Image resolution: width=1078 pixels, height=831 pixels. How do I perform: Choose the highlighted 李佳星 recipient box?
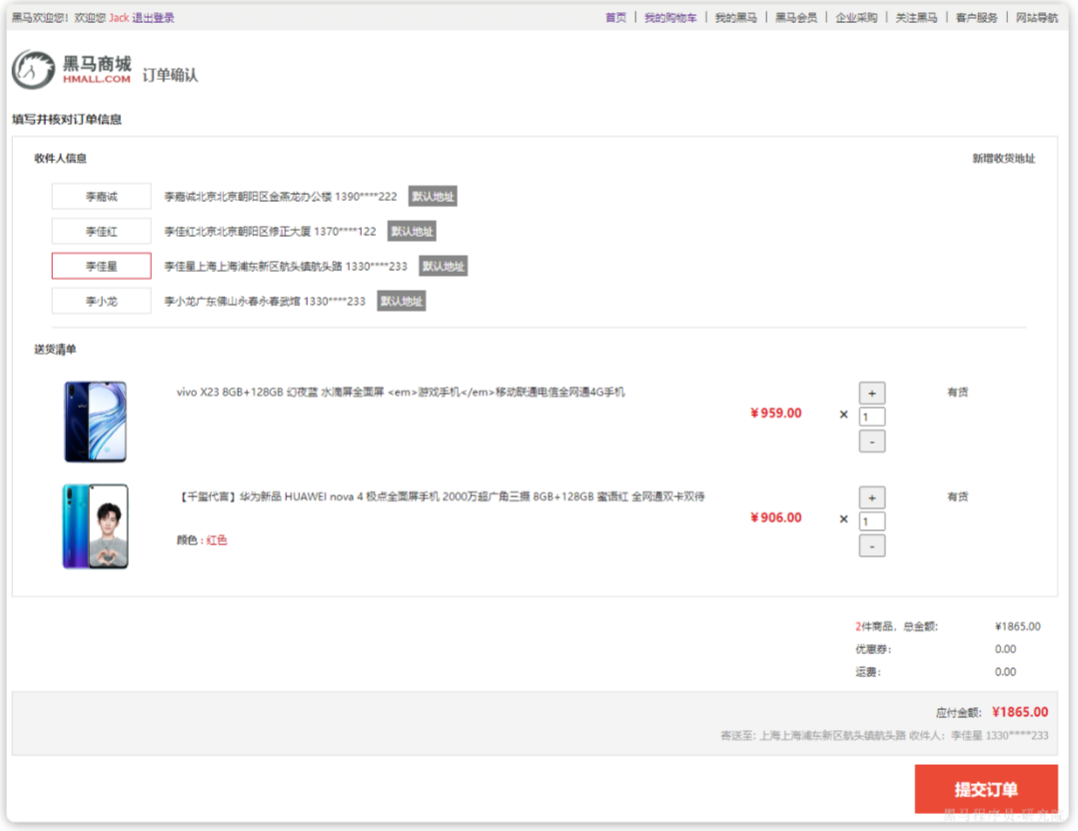click(101, 266)
